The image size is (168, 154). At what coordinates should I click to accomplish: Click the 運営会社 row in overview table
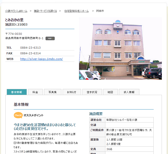coord(121,120)
